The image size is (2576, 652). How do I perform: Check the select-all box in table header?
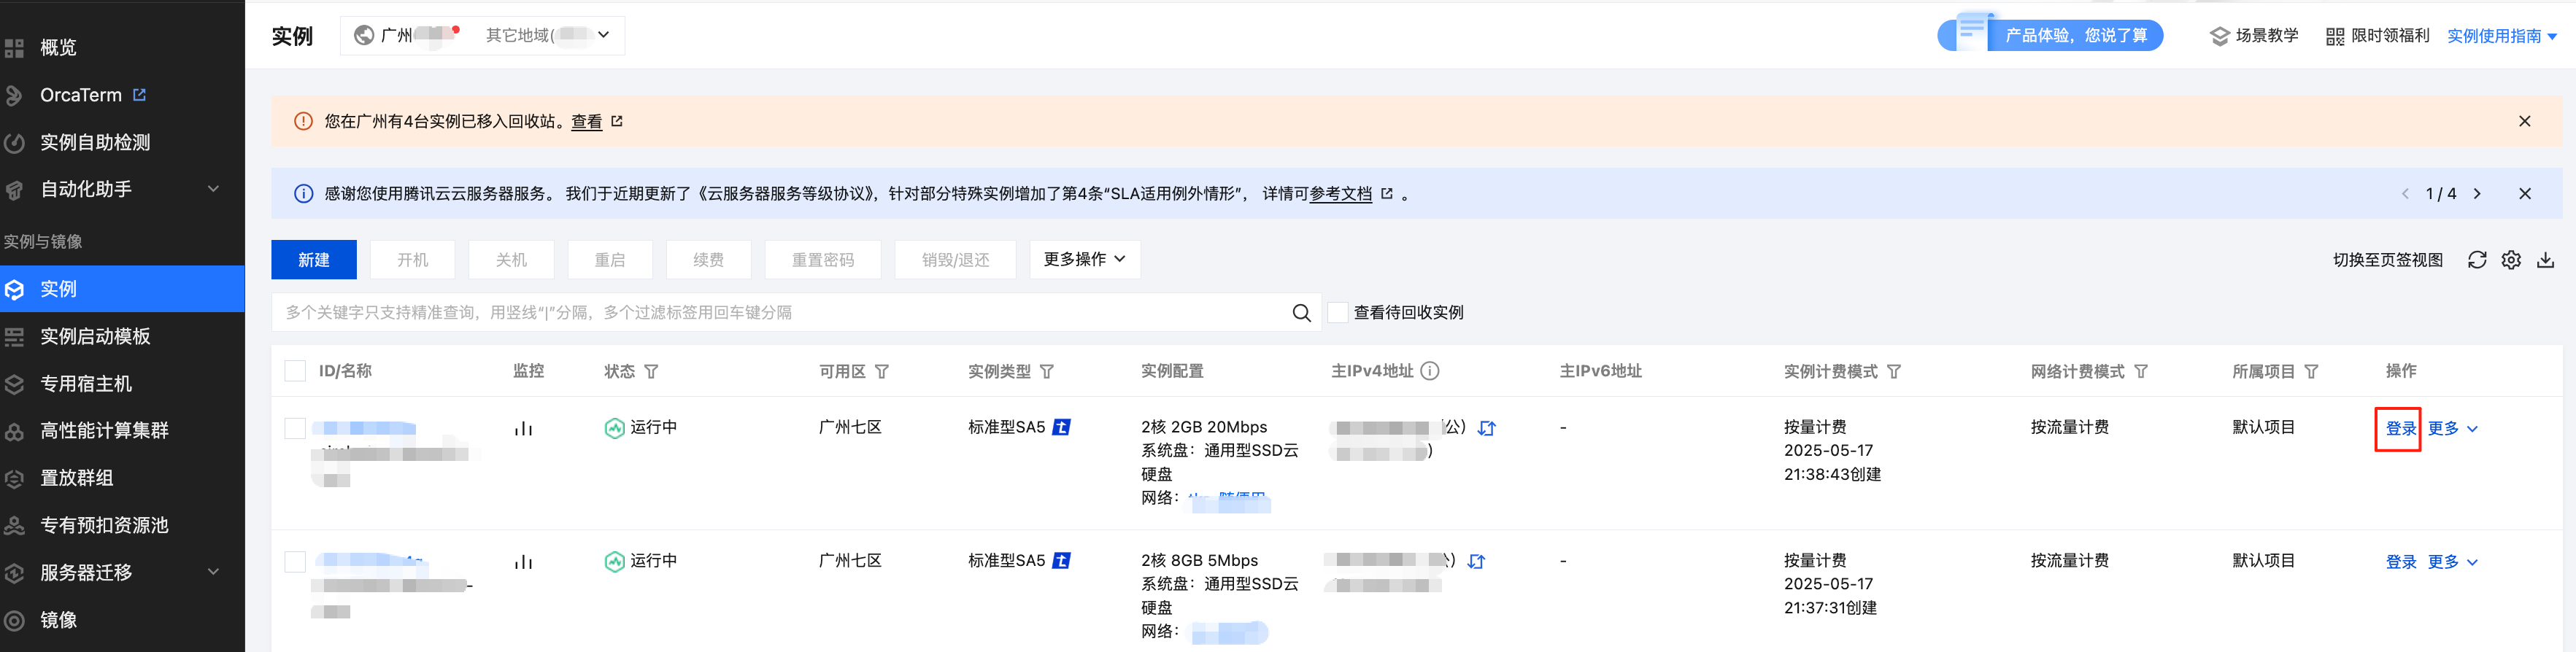point(295,371)
